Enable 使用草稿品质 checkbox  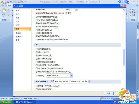(36, 49)
